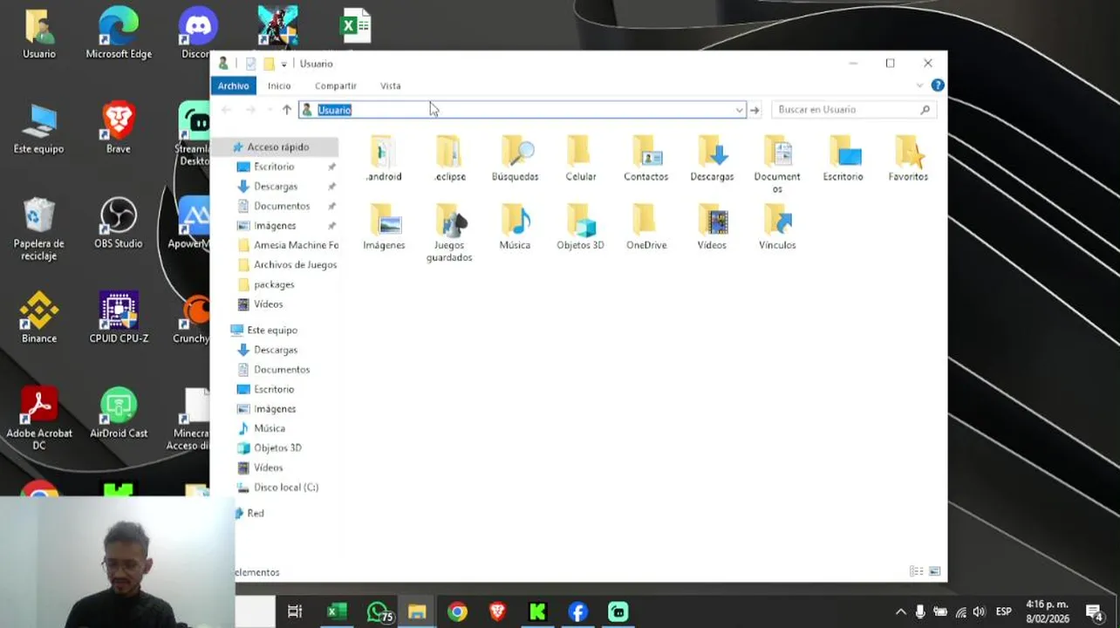
Task: Select Brave desktop shortcut
Action: point(119,128)
